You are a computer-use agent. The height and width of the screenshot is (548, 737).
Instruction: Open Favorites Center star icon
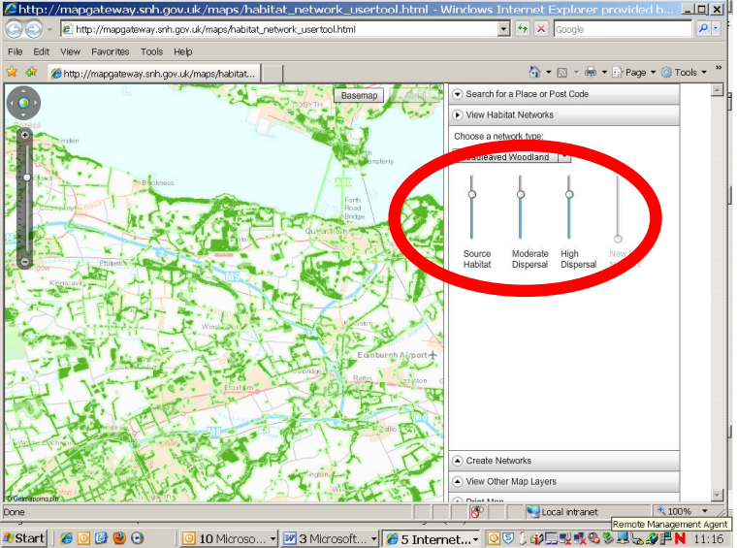click(12, 72)
